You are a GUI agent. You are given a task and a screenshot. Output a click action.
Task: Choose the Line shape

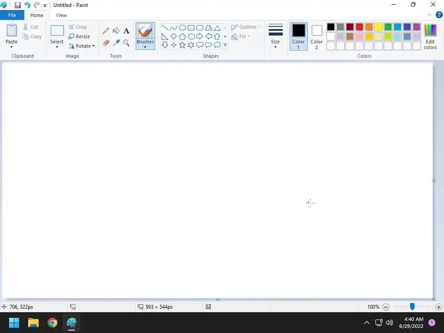[165, 27]
